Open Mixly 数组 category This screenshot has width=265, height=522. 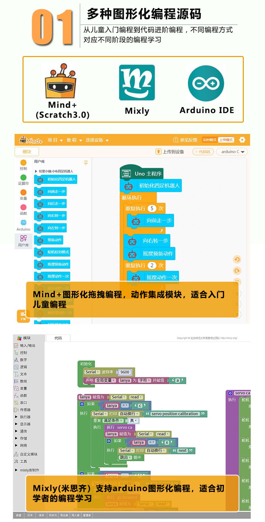(21, 381)
